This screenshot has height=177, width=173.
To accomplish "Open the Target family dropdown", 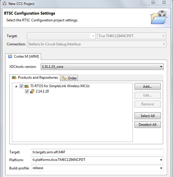I will click(x=61, y=36).
